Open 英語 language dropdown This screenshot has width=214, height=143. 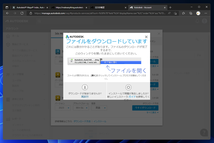point(99,108)
